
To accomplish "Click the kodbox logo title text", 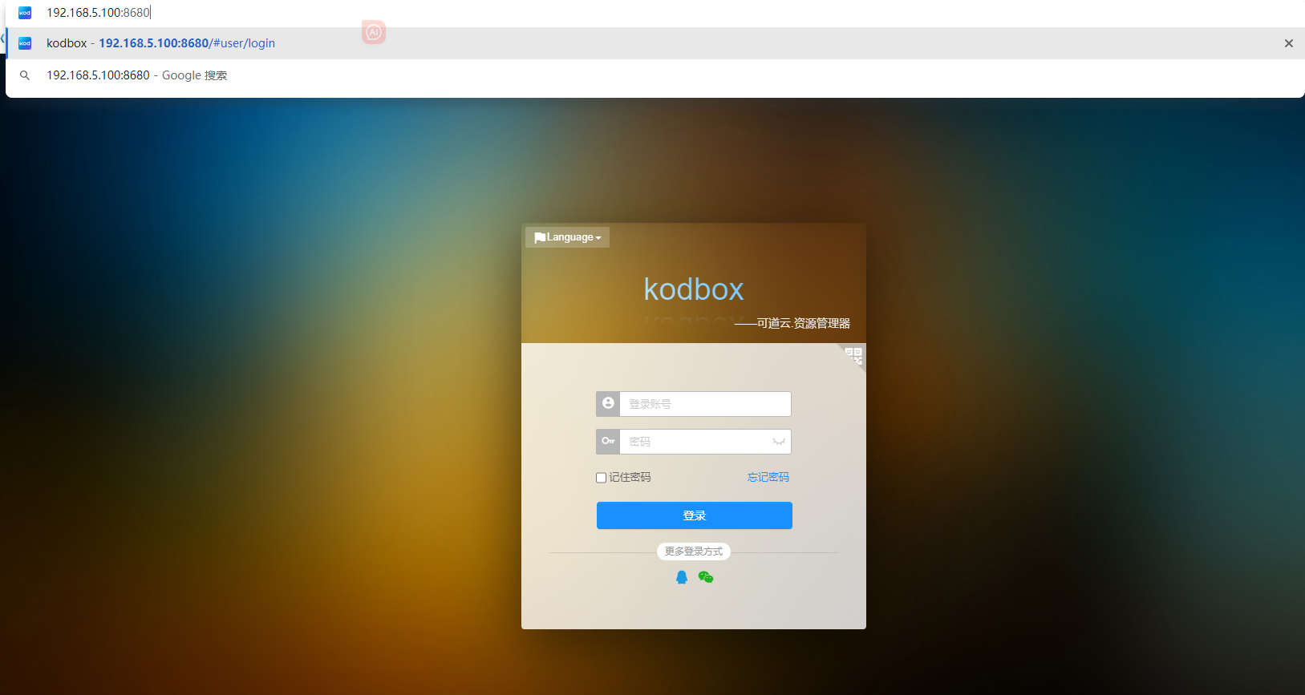I will 694,289.
